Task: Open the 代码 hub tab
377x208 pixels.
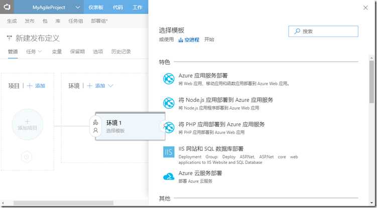Action: tap(118, 7)
